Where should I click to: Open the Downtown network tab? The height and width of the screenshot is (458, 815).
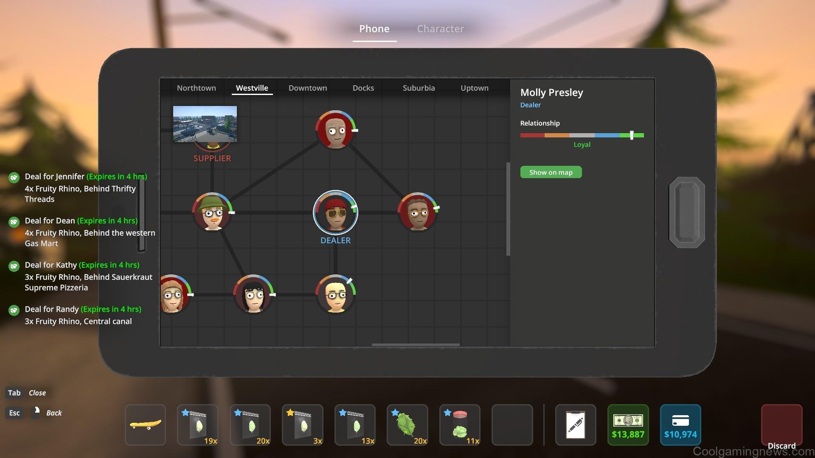click(x=307, y=88)
